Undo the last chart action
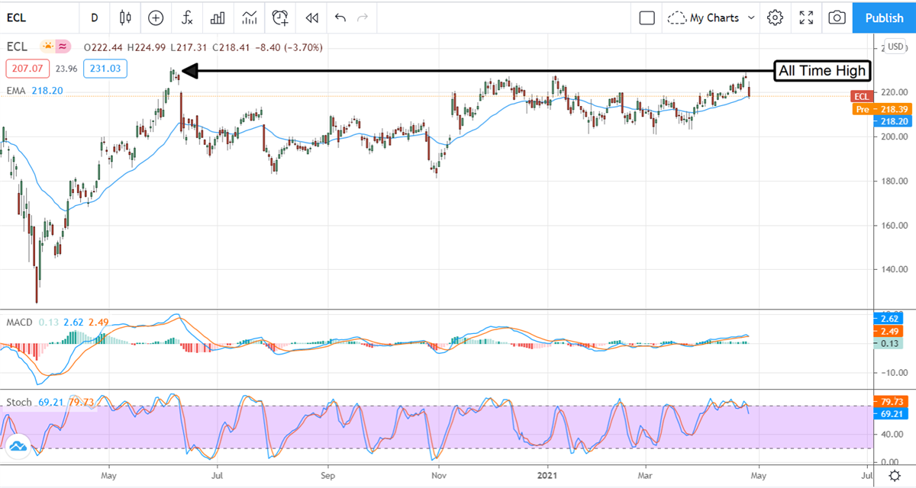 point(340,18)
